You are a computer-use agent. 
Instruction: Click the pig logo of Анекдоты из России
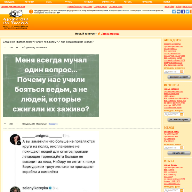(16, 13)
